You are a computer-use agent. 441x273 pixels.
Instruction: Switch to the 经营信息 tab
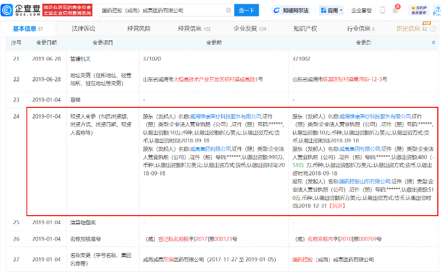pos(194,29)
